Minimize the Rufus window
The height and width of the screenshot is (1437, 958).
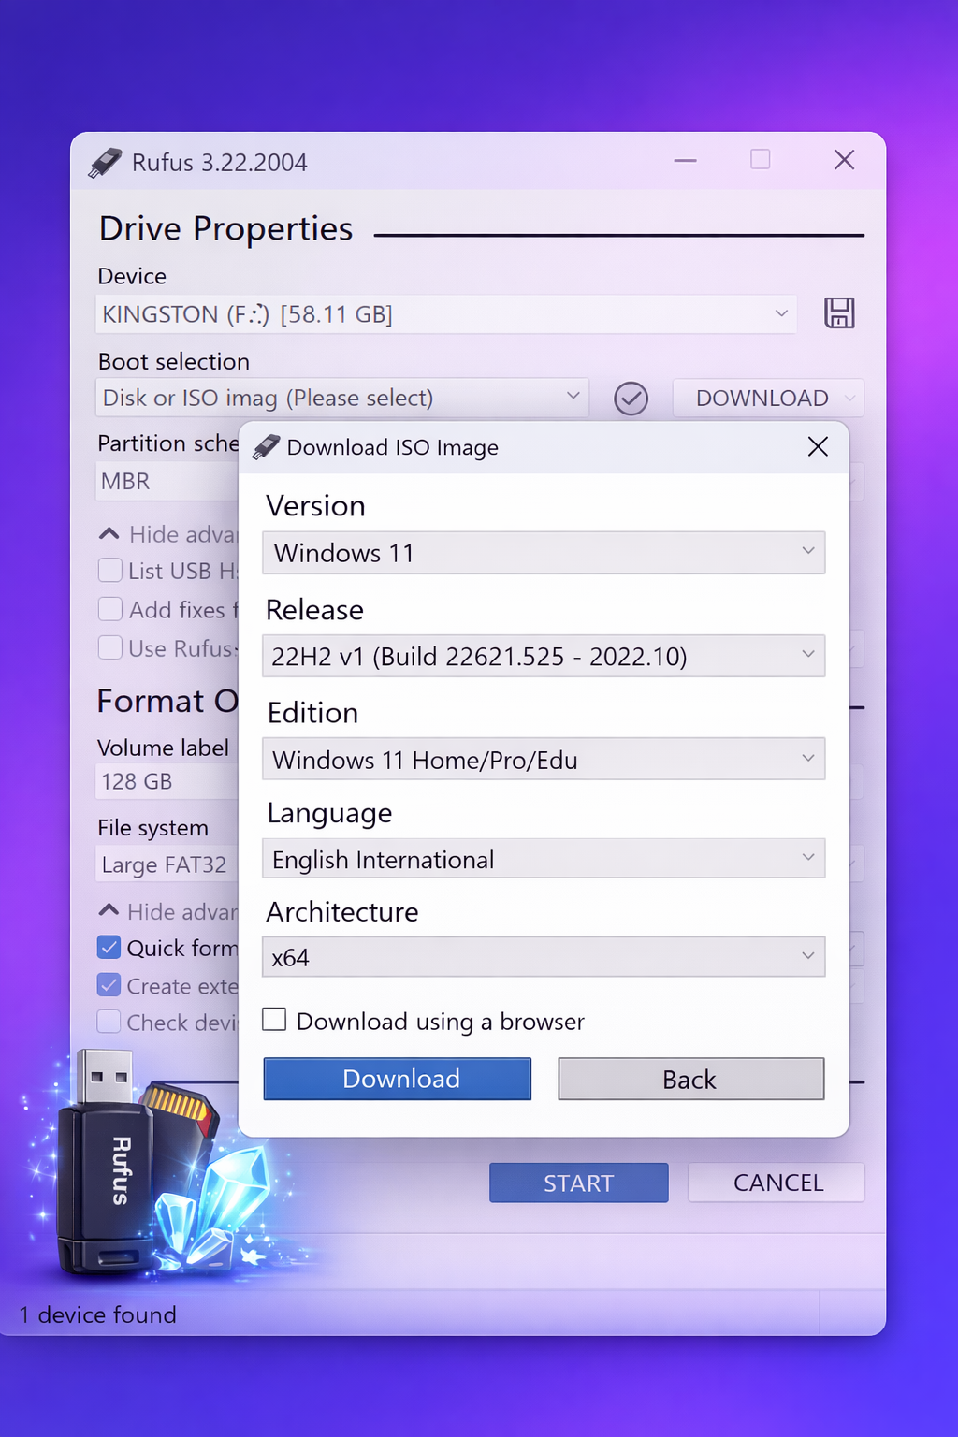(x=686, y=161)
